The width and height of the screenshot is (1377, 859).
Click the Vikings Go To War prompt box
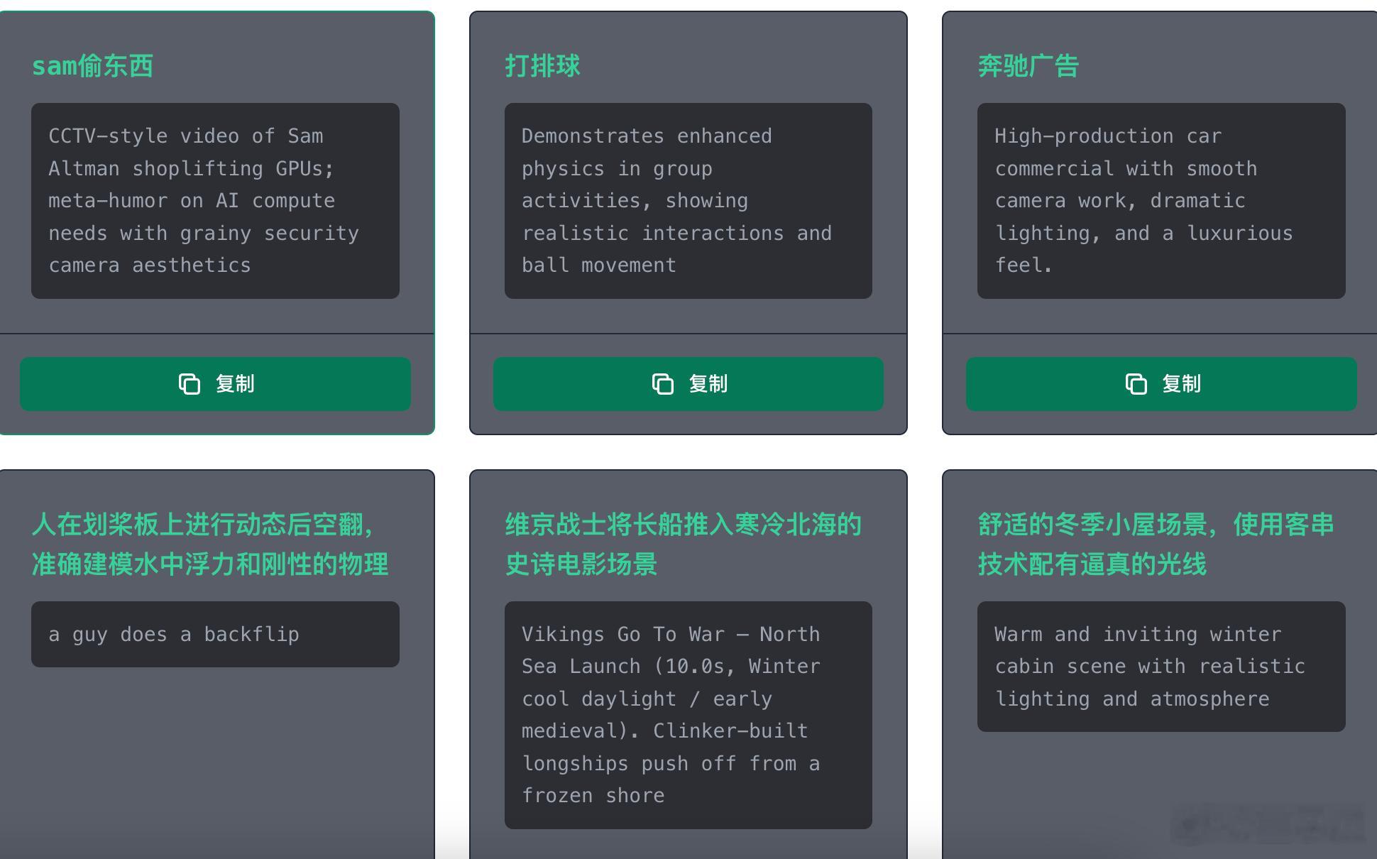(x=688, y=715)
